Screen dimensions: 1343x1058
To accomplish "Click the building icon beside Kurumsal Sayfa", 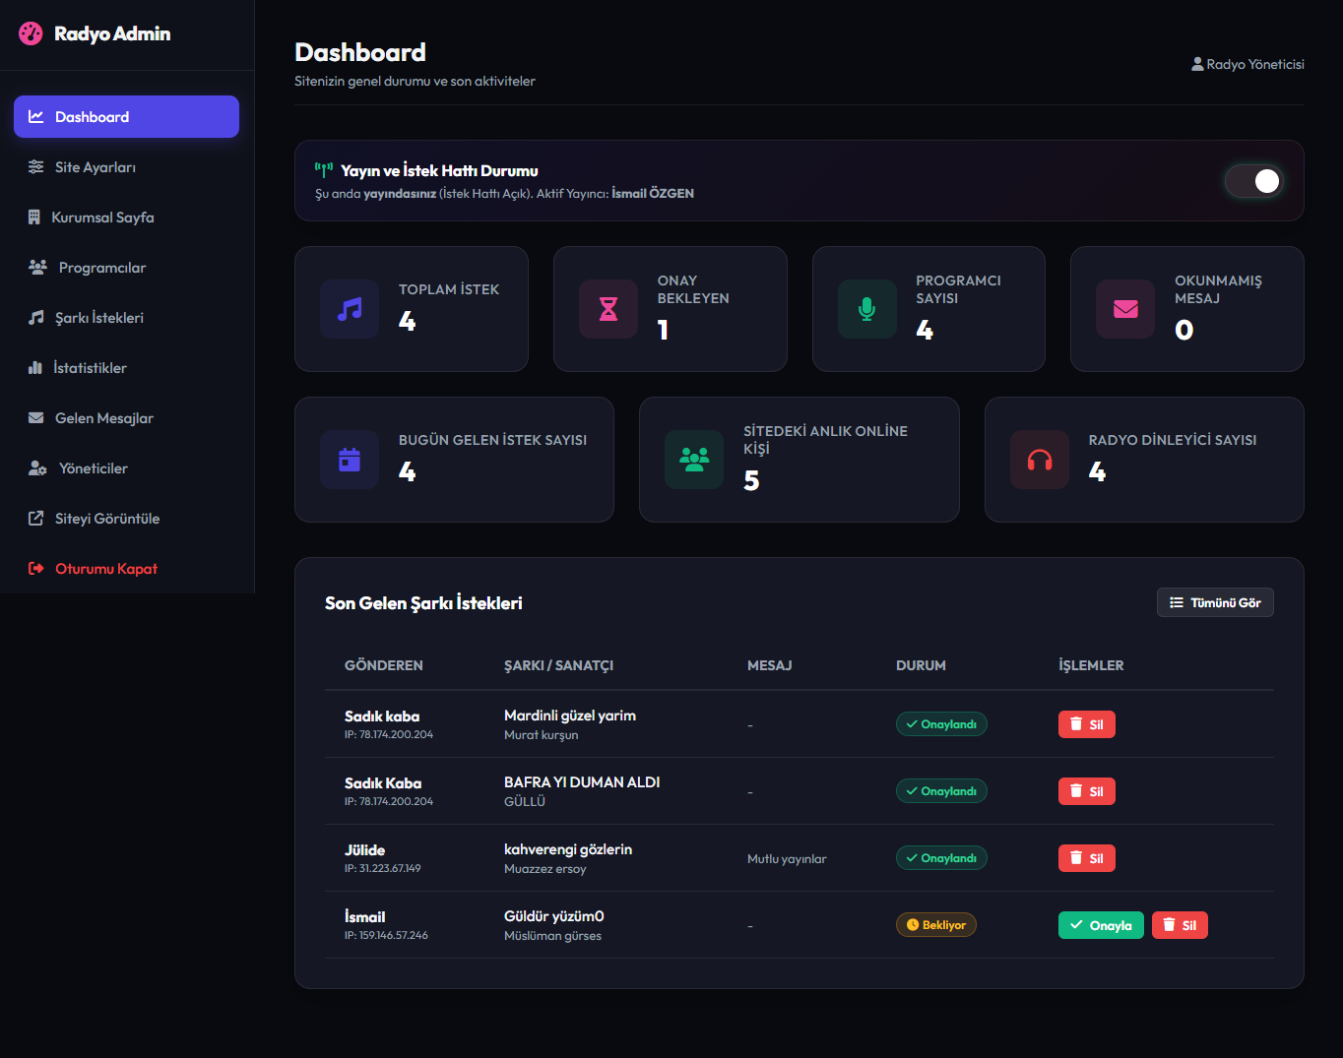I will tap(34, 218).
